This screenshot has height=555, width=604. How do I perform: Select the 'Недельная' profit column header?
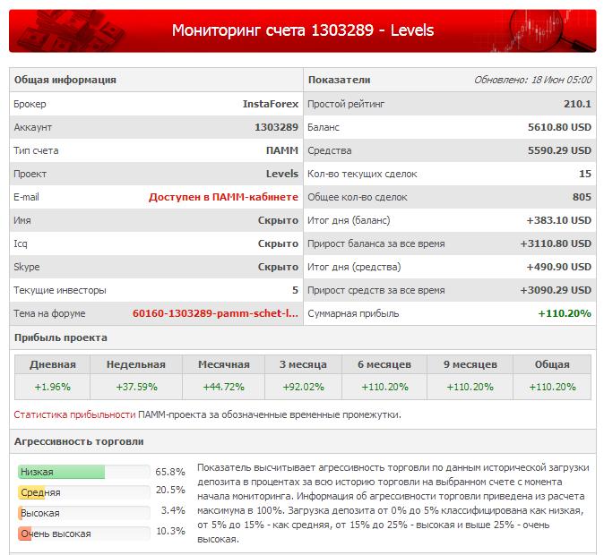click(x=136, y=364)
